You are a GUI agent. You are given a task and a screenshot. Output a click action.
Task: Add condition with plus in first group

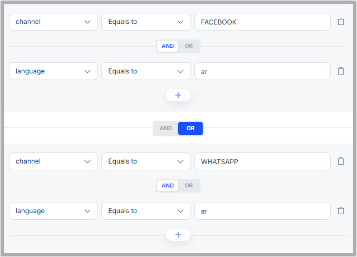[178, 95]
